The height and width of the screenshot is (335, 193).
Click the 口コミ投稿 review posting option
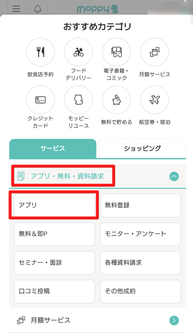[54, 291]
